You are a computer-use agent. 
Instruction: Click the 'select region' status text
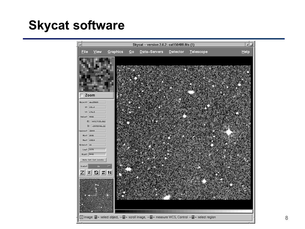click(207, 217)
